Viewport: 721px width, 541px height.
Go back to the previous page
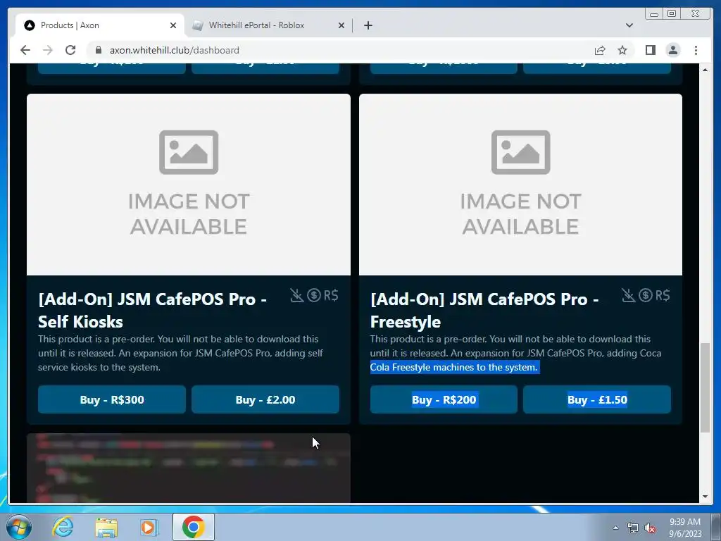coord(25,50)
